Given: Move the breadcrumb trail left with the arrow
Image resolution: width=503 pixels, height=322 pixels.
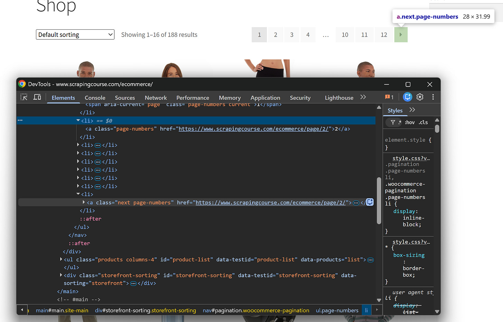Looking at the screenshot, I should pos(22,310).
